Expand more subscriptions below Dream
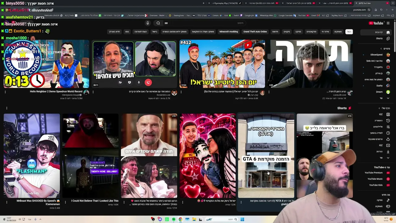 tap(376, 98)
